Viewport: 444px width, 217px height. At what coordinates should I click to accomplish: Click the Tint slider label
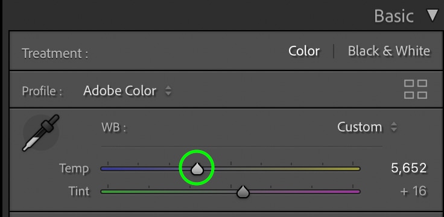point(79,191)
